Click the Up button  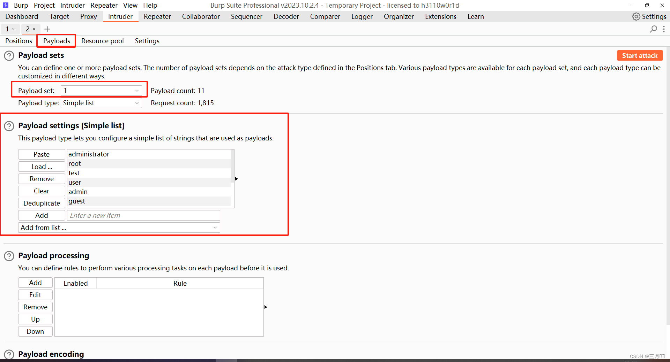tap(35, 319)
